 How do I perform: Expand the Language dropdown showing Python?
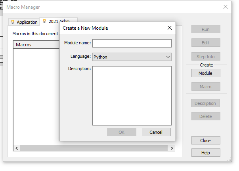(x=132, y=57)
